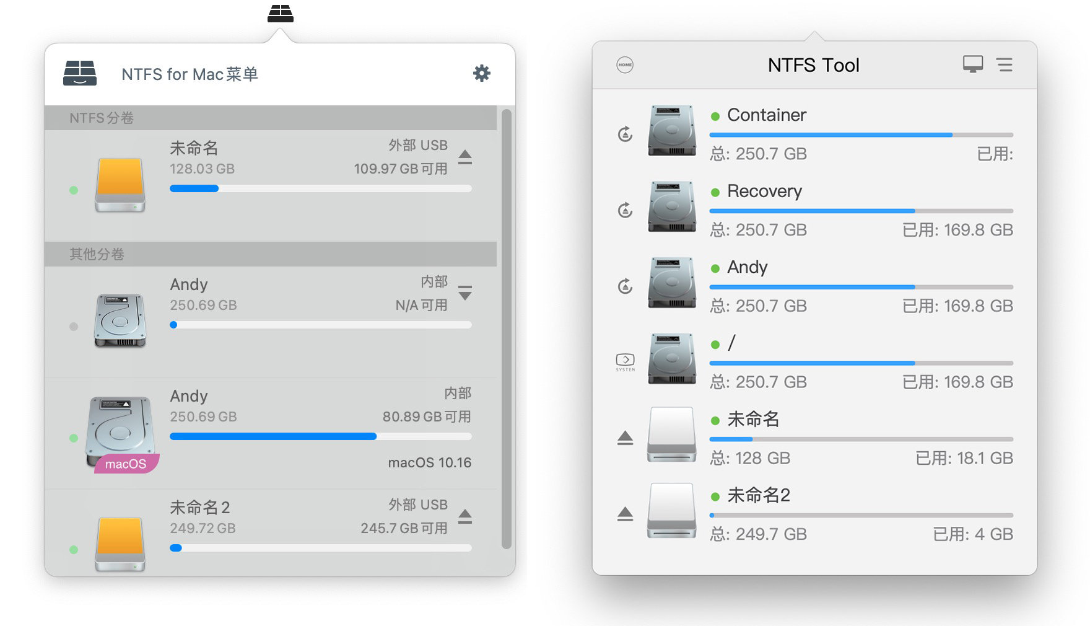Image resolution: width=1090 pixels, height=626 pixels.
Task: Click the NTFS for Mac menu scrollbar
Action: [506, 328]
